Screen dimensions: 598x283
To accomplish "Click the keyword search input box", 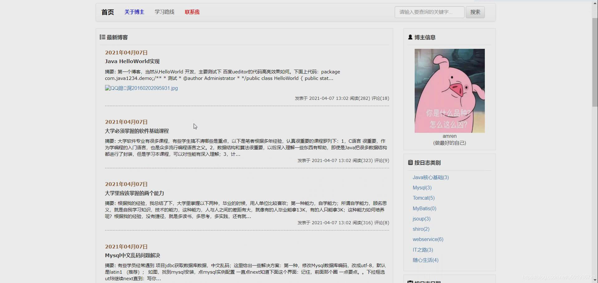I will tap(429, 12).
